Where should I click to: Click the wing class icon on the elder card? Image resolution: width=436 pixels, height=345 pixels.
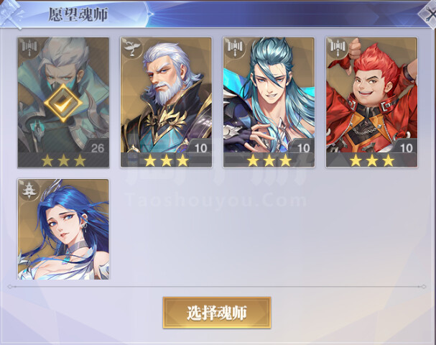131,47
